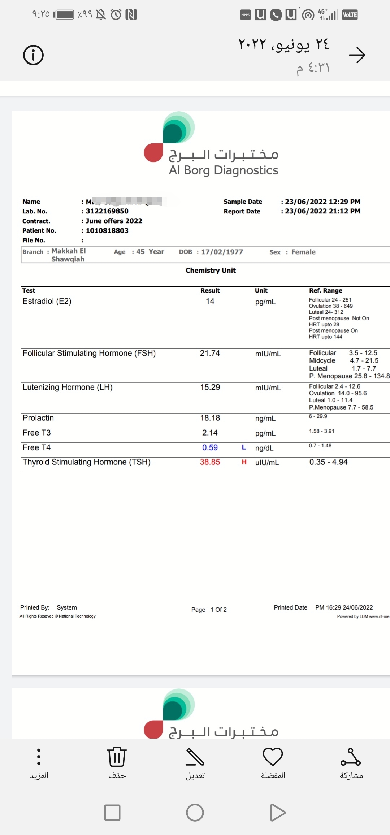
Task: Tap the Android back triangle button
Action: click(x=278, y=813)
